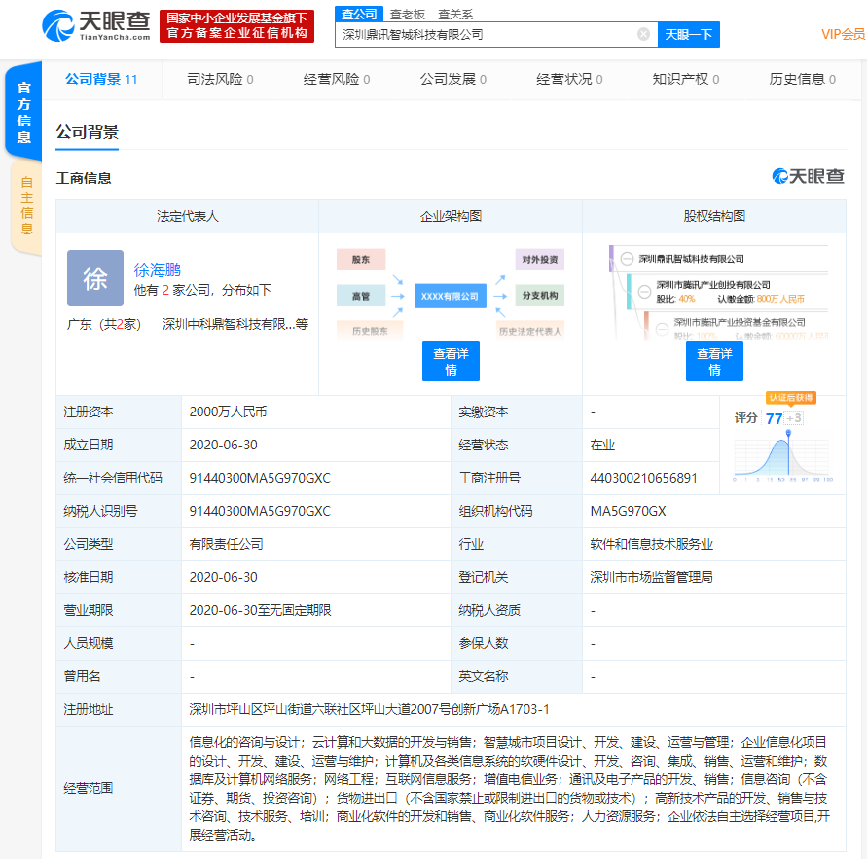Click the banner 国家中小企业发展基金旗下
The width and height of the screenshot is (867, 859).
(x=236, y=26)
